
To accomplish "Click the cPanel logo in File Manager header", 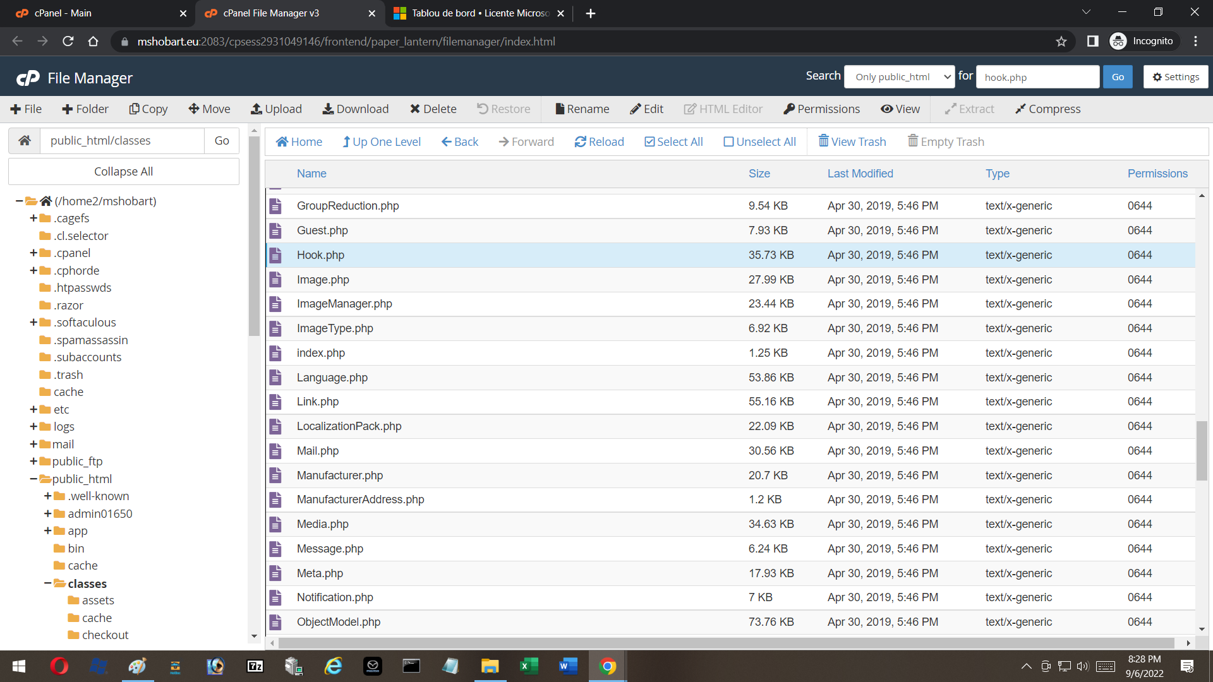I will [28, 78].
